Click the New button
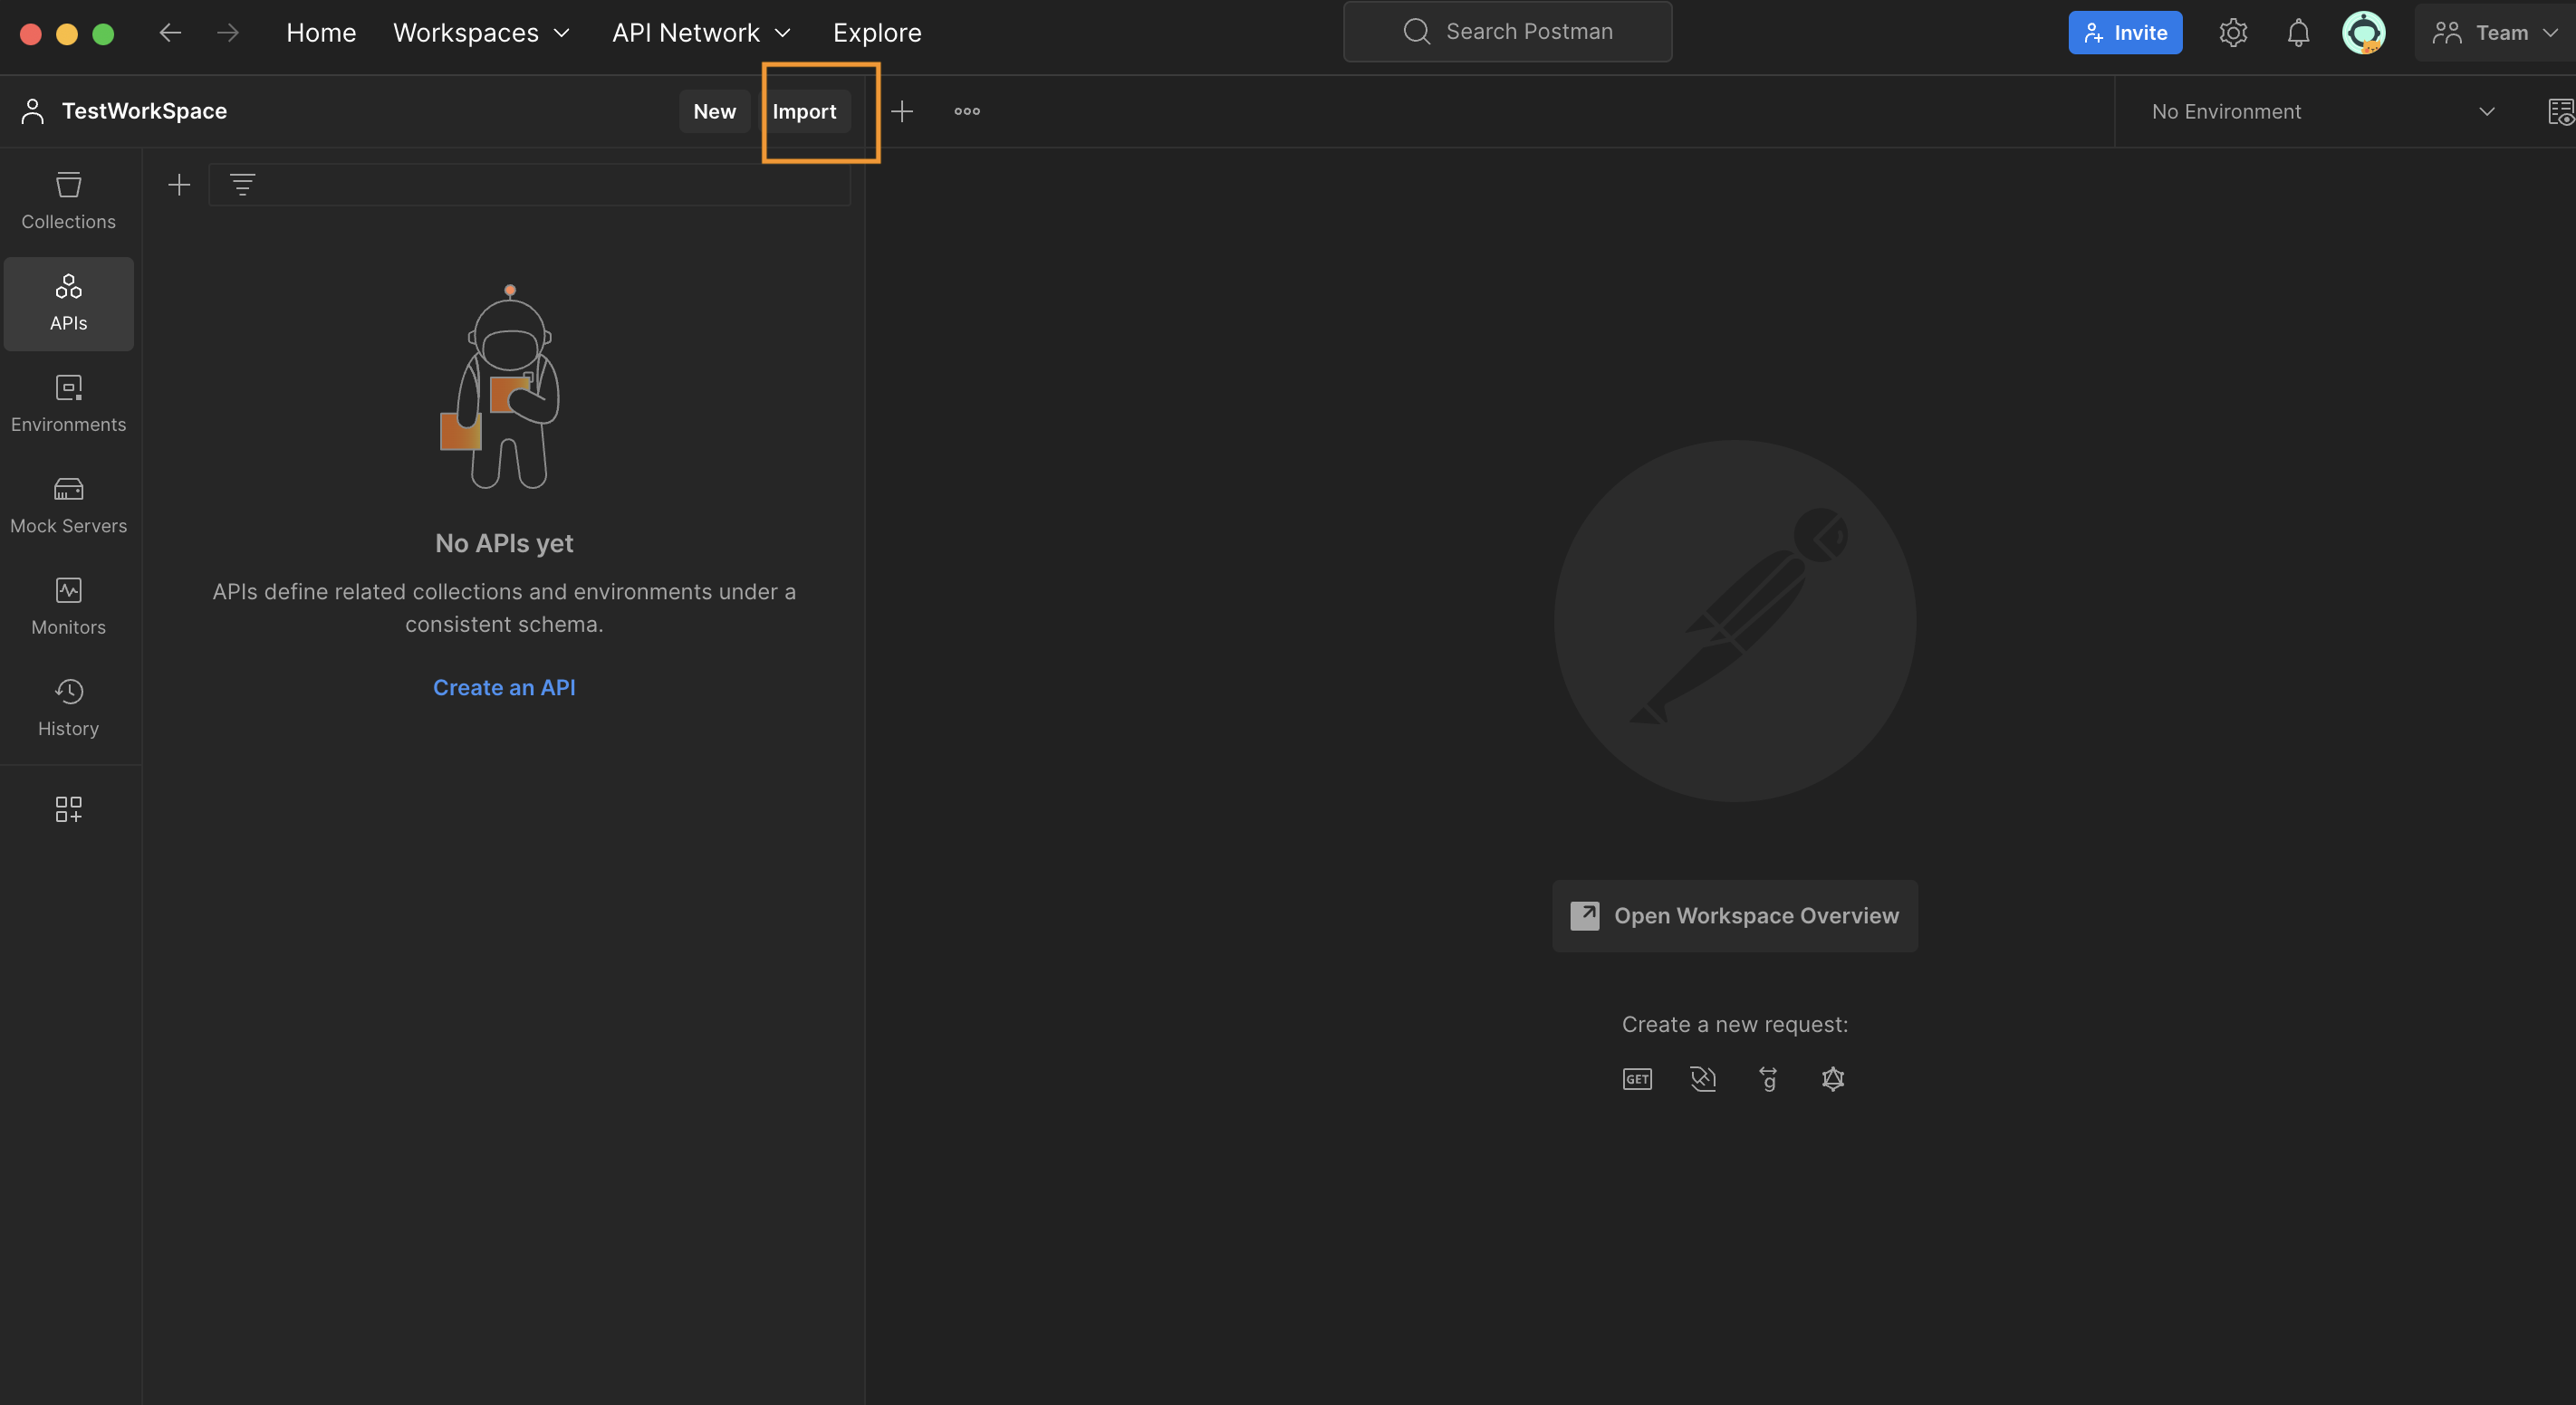This screenshot has width=2576, height=1405. (714, 111)
